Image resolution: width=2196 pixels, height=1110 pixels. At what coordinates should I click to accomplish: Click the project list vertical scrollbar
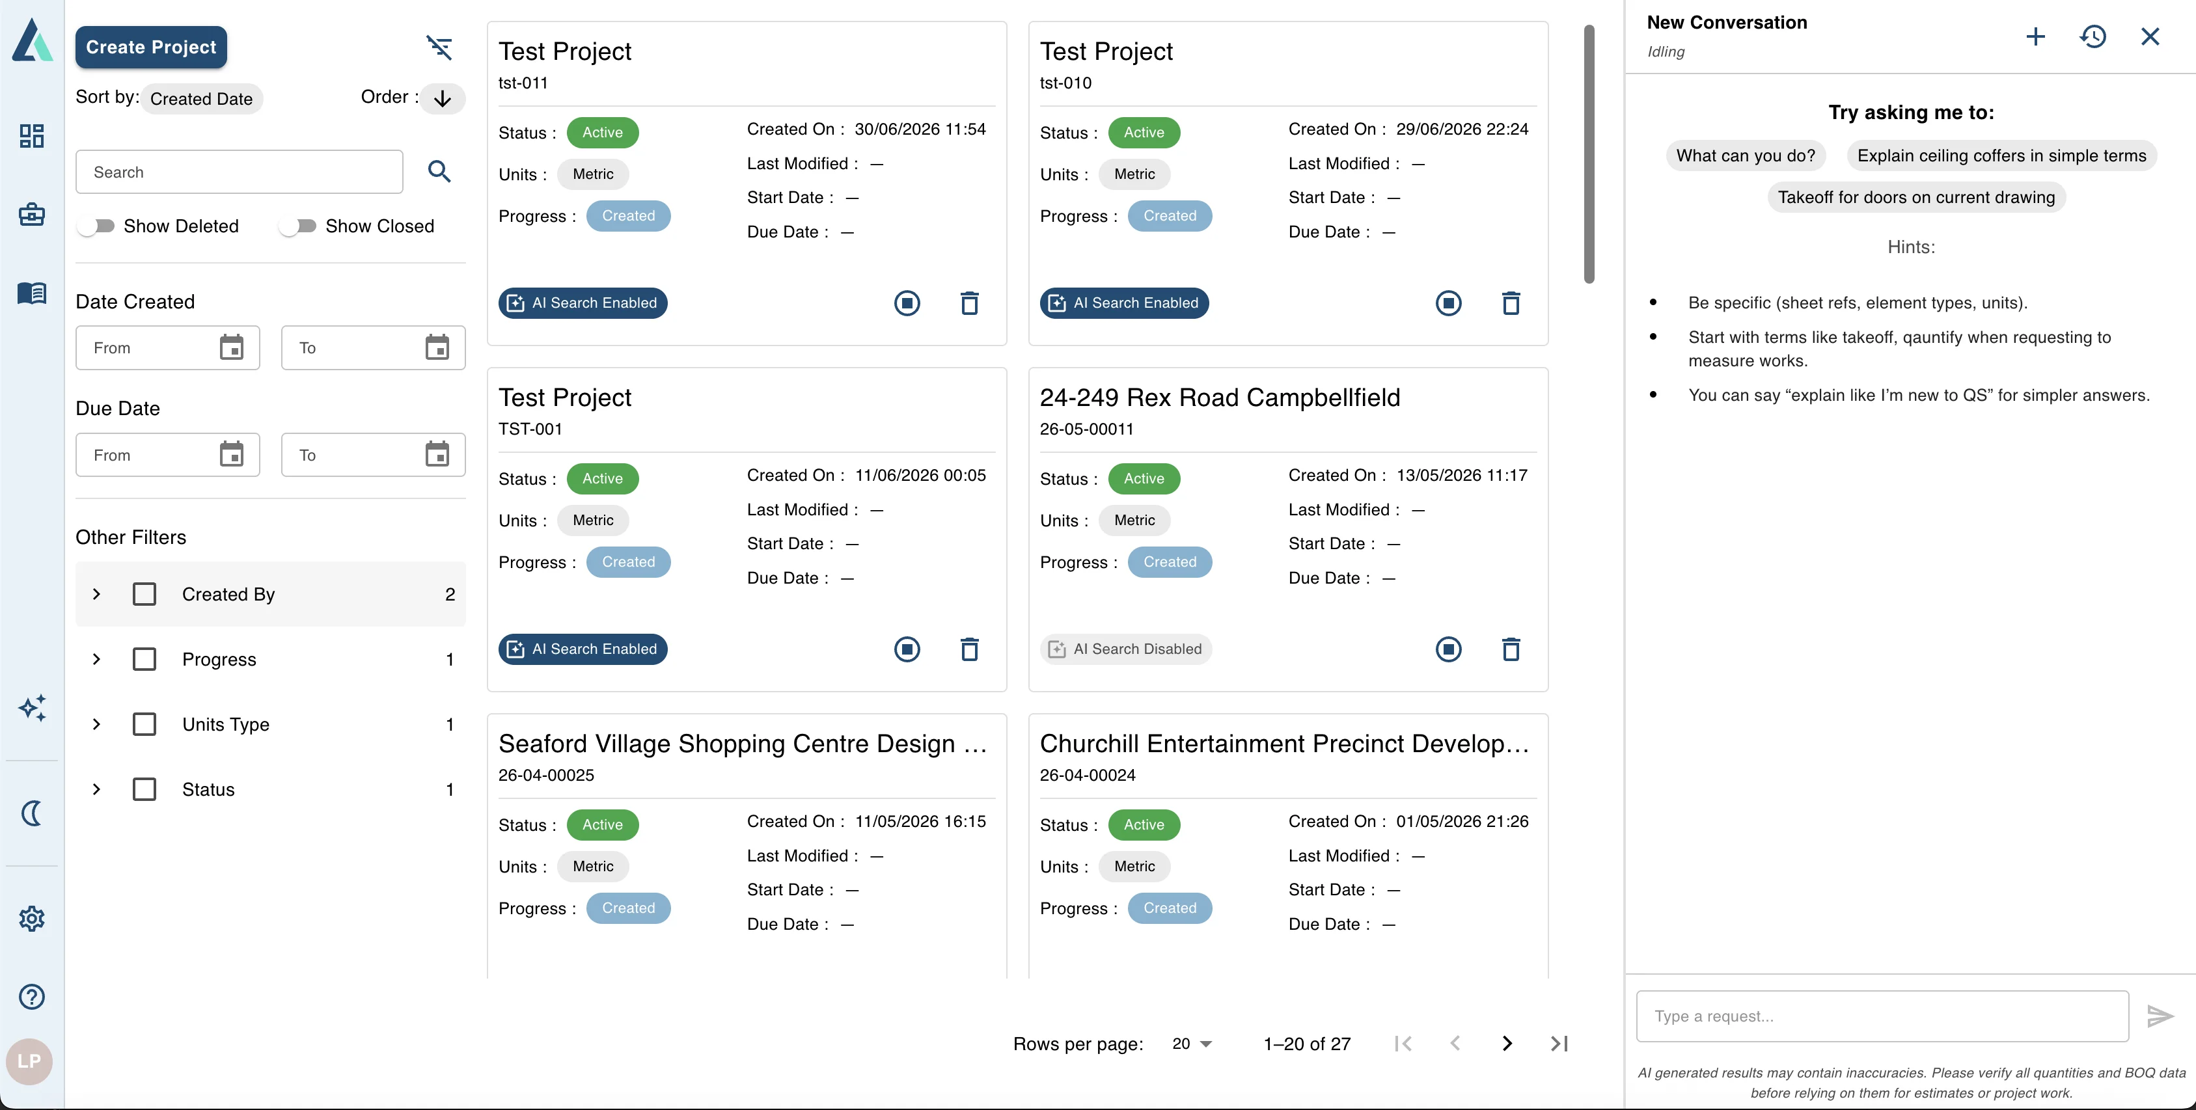pyautogui.click(x=1588, y=154)
